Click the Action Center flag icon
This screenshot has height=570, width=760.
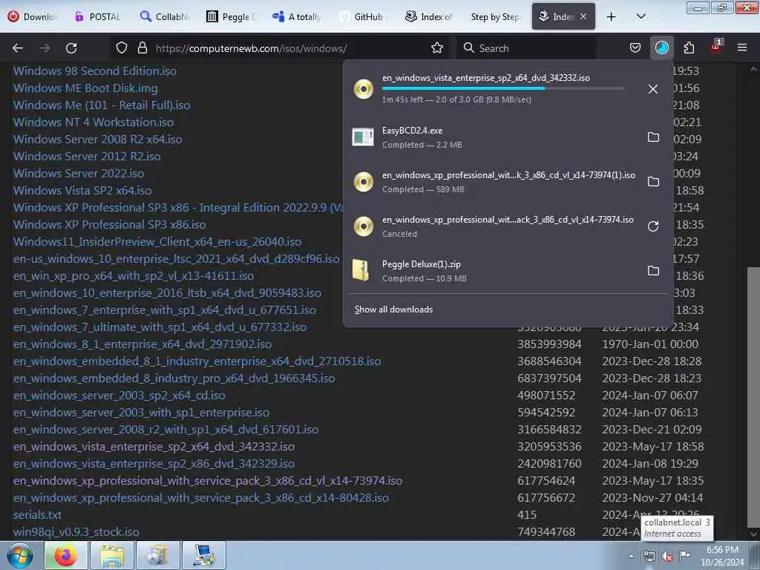(684, 556)
